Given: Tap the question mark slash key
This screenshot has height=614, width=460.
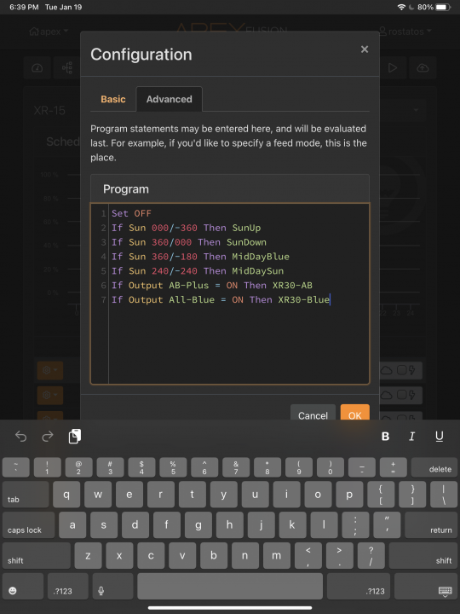Looking at the screenshot, I should click(x=371, y=556).
